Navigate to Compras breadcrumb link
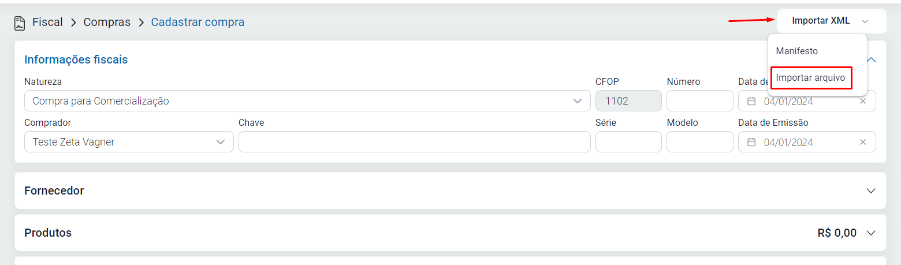 [107, 23]
